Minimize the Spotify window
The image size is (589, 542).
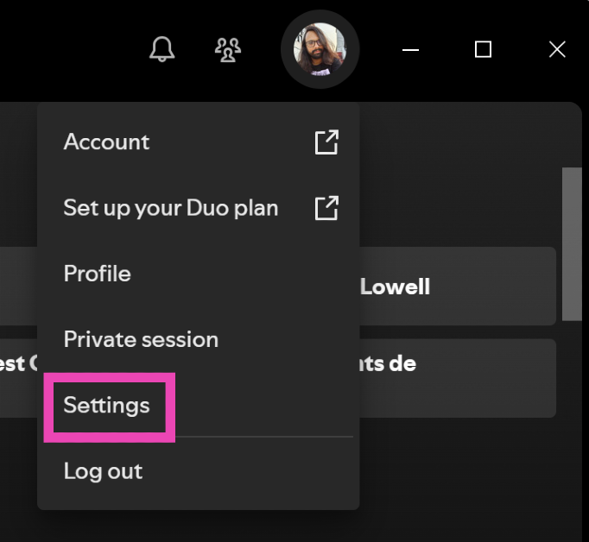tap(411, 49)
